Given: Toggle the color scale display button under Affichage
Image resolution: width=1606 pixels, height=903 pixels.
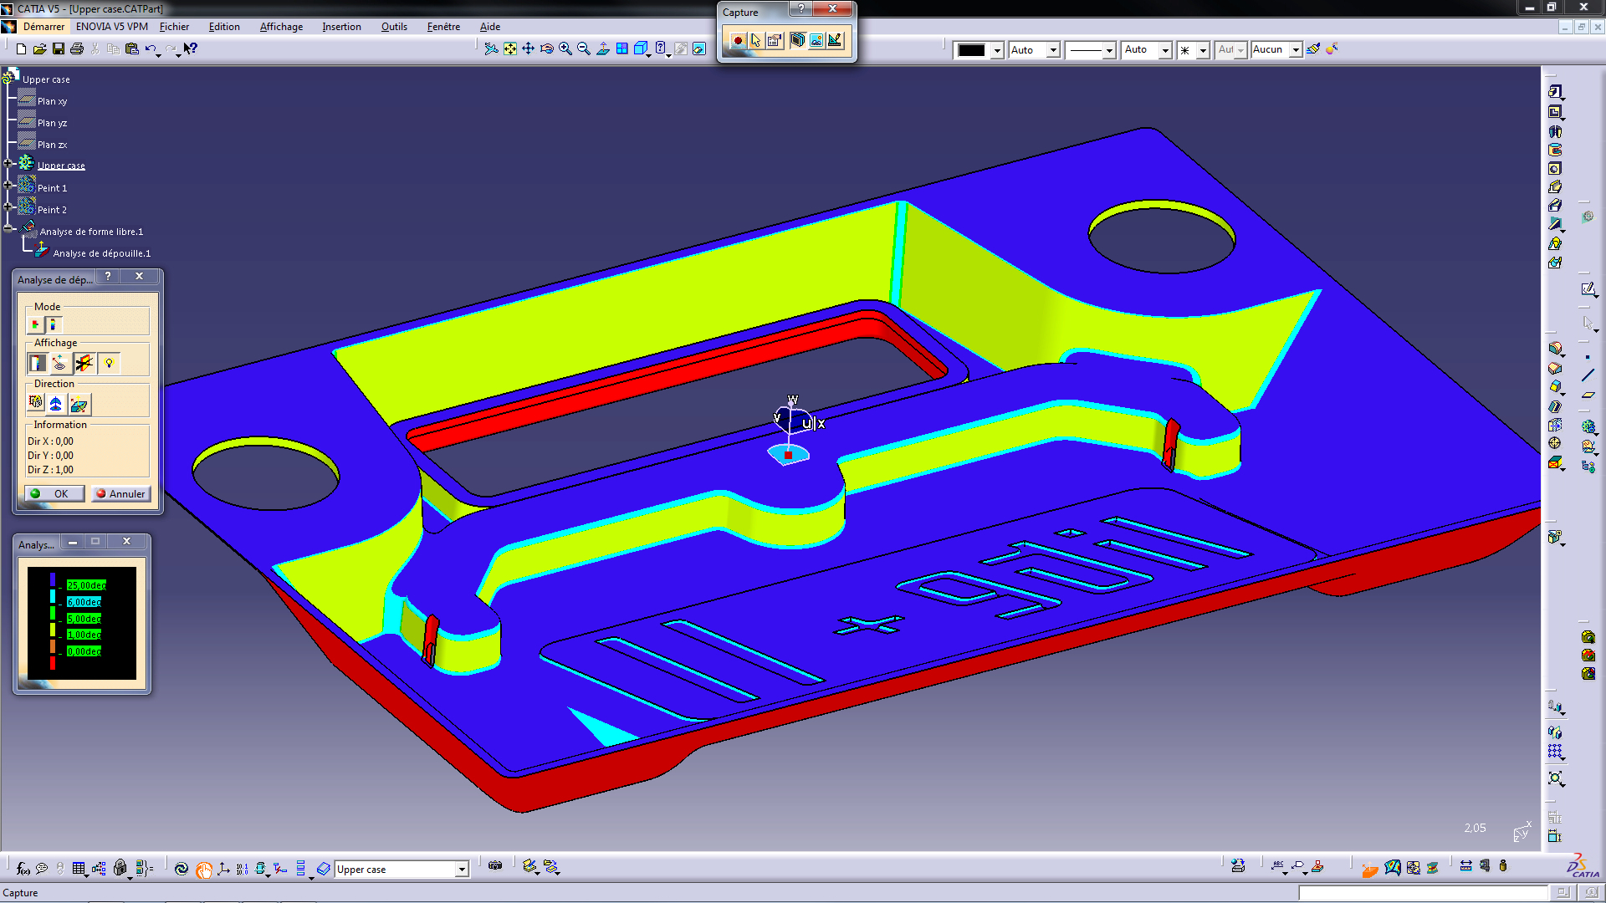Looking at the screenshot, I should [37, 363].
